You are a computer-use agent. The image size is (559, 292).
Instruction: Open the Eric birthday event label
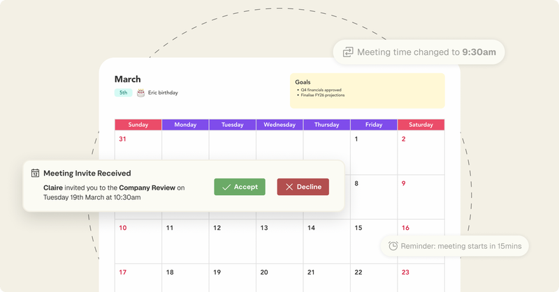[163, 93]
